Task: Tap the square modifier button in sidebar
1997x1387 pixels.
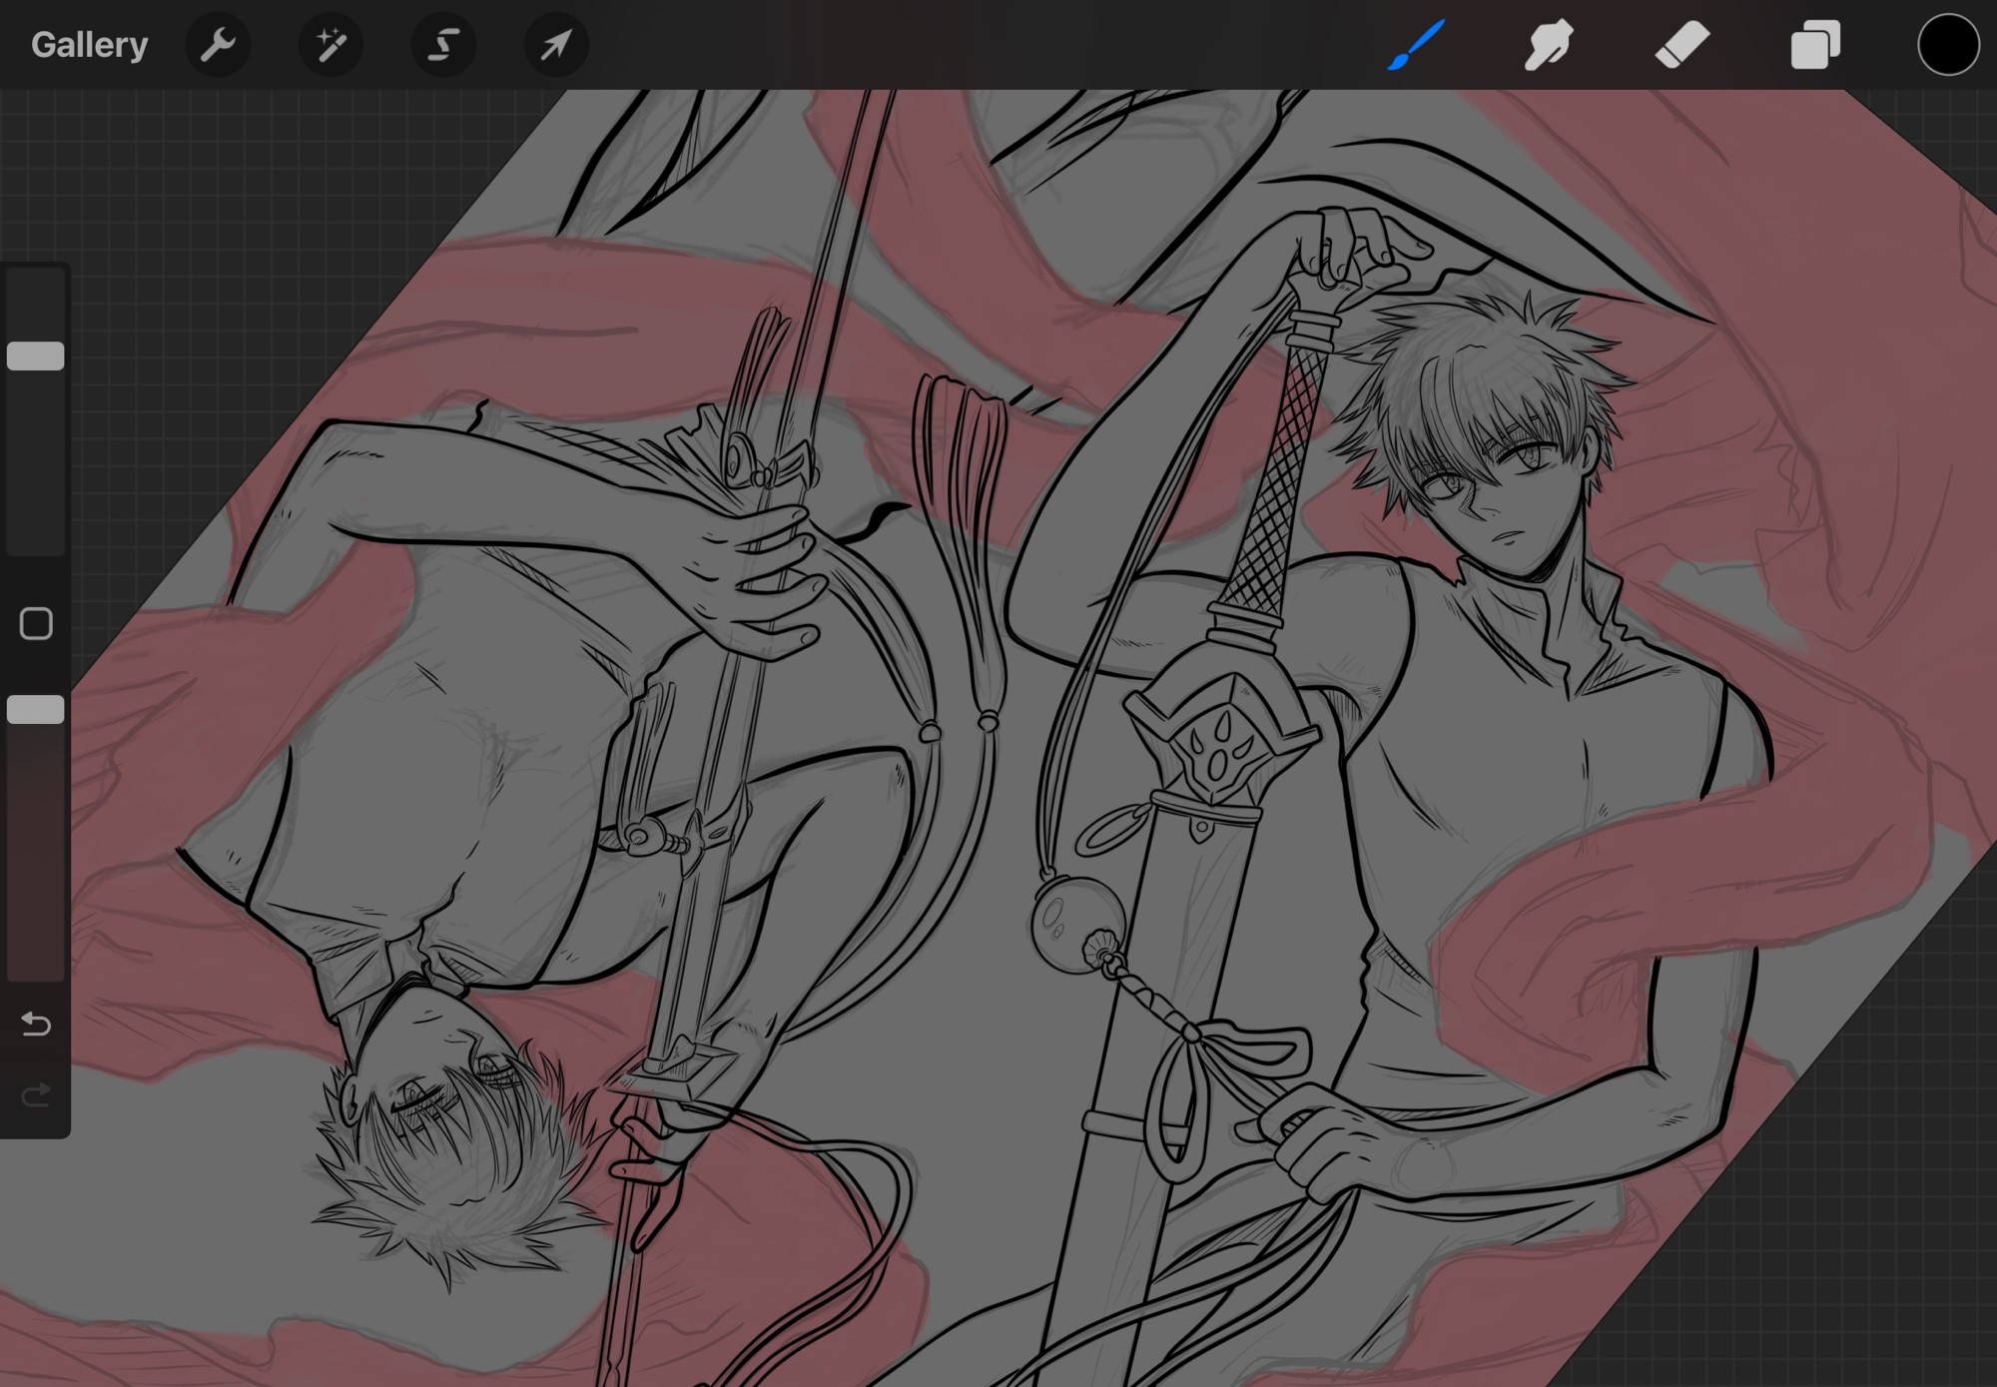Action: tap(36, 624)
